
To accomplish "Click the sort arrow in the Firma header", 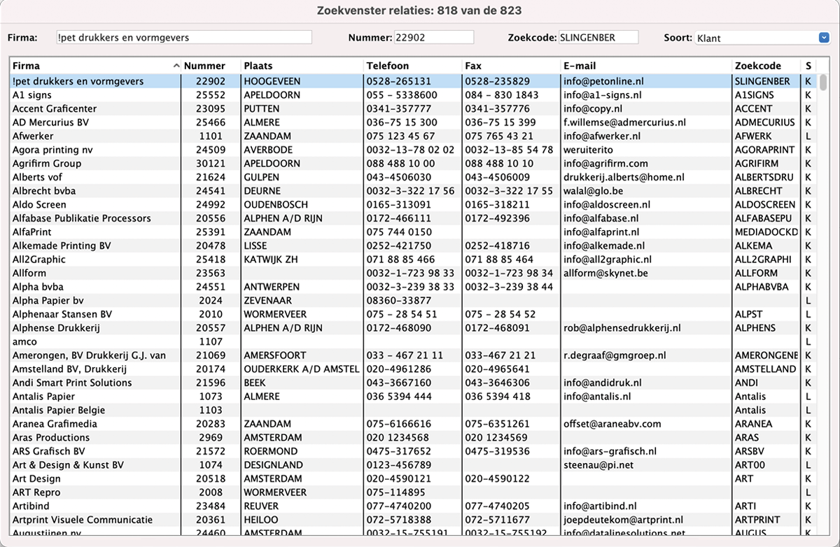I will pyautogui.click(x=176, y=66).
